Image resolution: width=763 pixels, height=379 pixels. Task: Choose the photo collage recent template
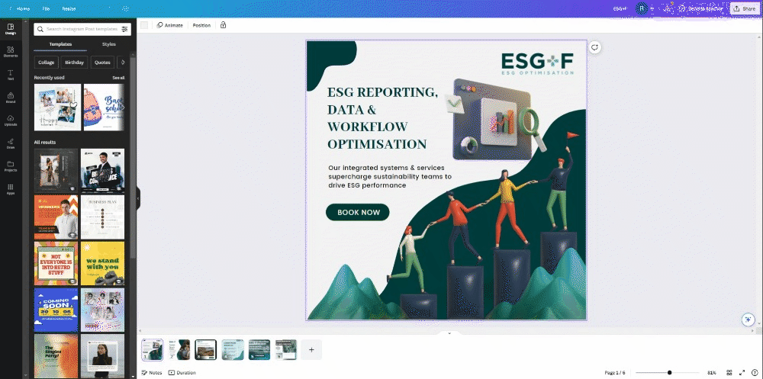tap(57, 107)
